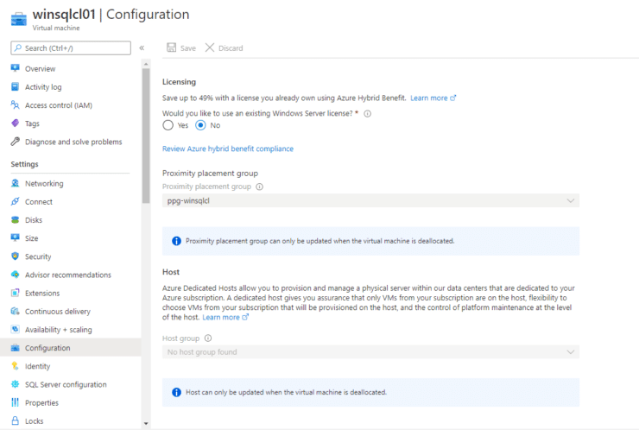Click the Properties menu item label
The image size is (639, 430).
pyautogui.click(x=41, y=402)
